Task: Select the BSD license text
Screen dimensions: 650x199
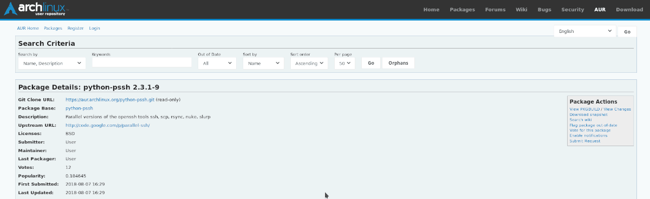Action: (70, 133)
